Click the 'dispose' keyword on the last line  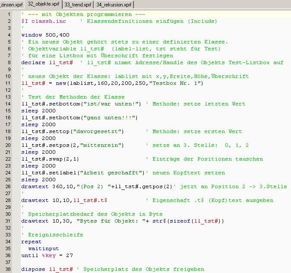33,269
